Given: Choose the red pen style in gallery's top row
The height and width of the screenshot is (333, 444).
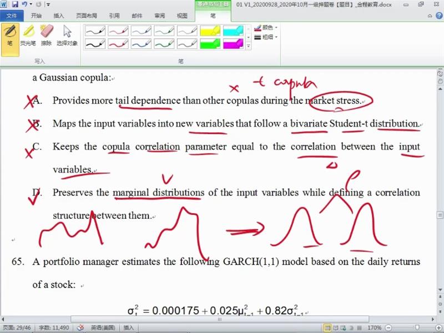Looking at the screenshot, I should pos(118,31).
